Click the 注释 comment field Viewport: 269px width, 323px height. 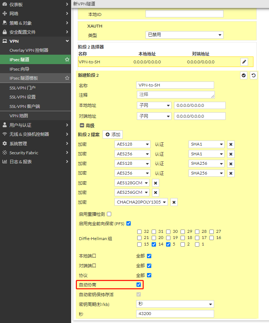176,95
